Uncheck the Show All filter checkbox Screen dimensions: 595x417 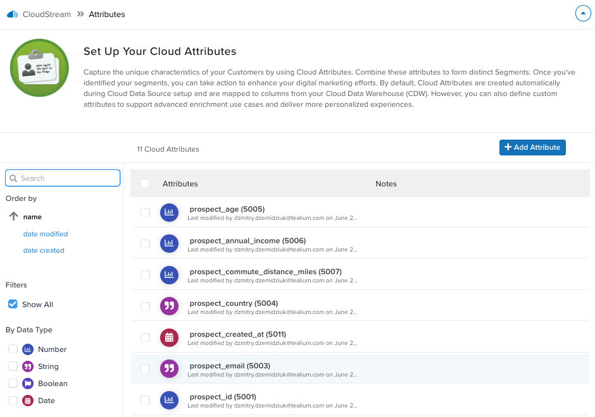coord(13,305)
